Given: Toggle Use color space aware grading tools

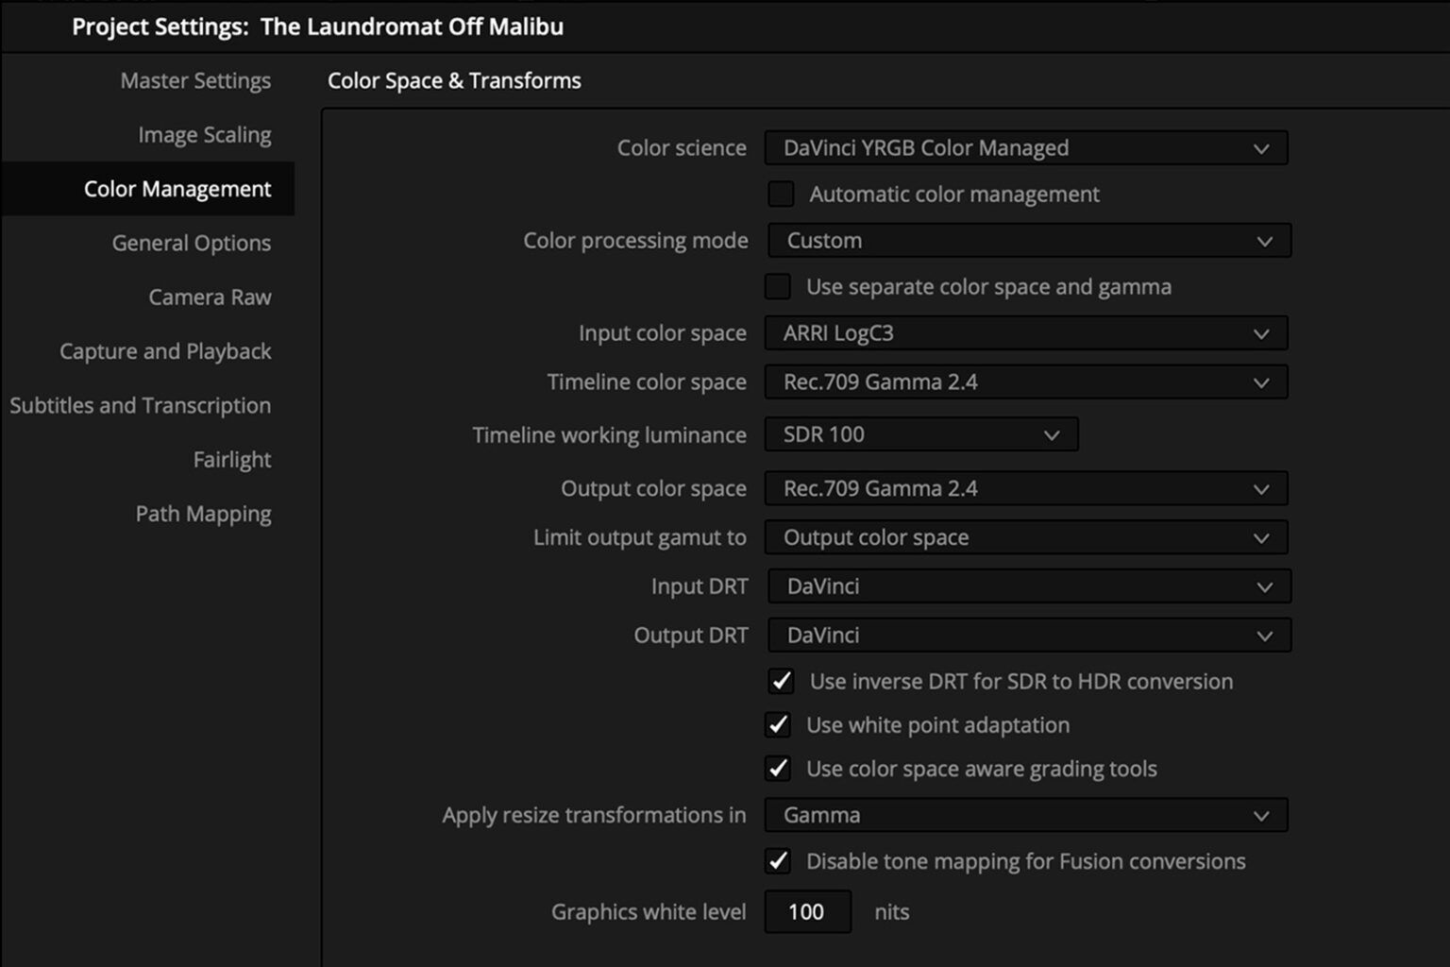Looking at the screenshot, I should pos(778,769).
